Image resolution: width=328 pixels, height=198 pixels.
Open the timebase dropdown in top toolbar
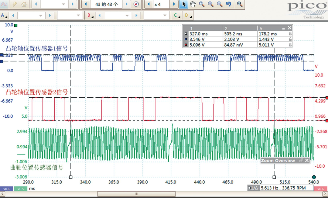pyautogui.click(x=63, y=4)
